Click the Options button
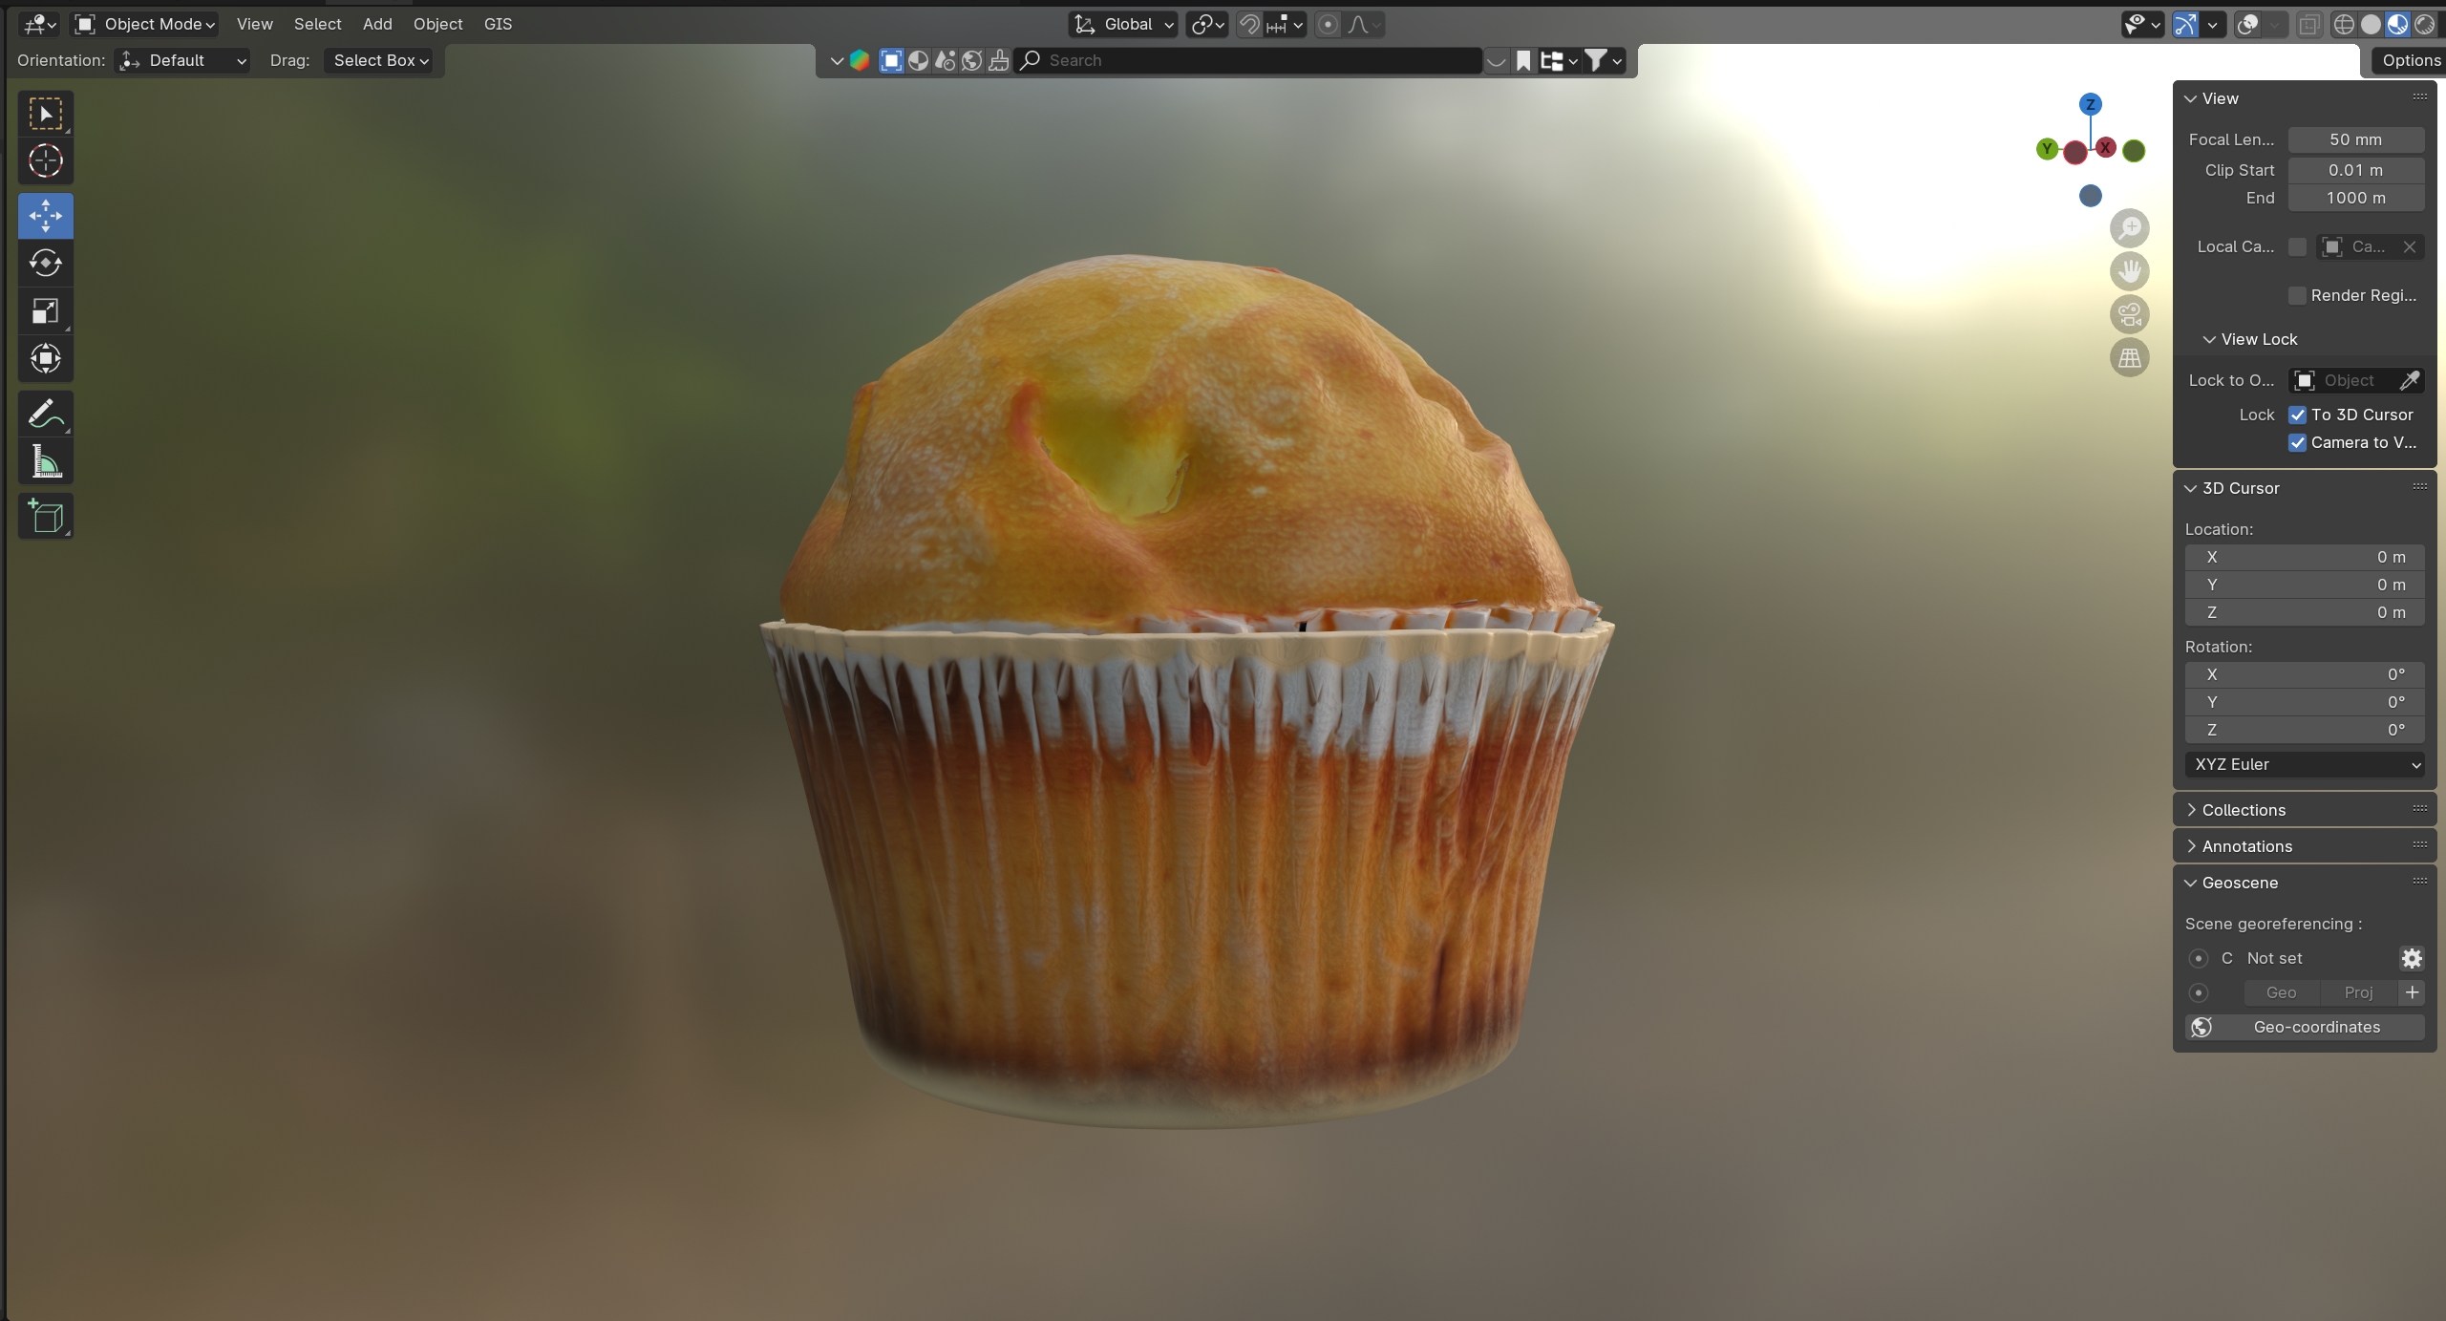Viewport: 2446px width, 1321px height. tap(2410, 60)
